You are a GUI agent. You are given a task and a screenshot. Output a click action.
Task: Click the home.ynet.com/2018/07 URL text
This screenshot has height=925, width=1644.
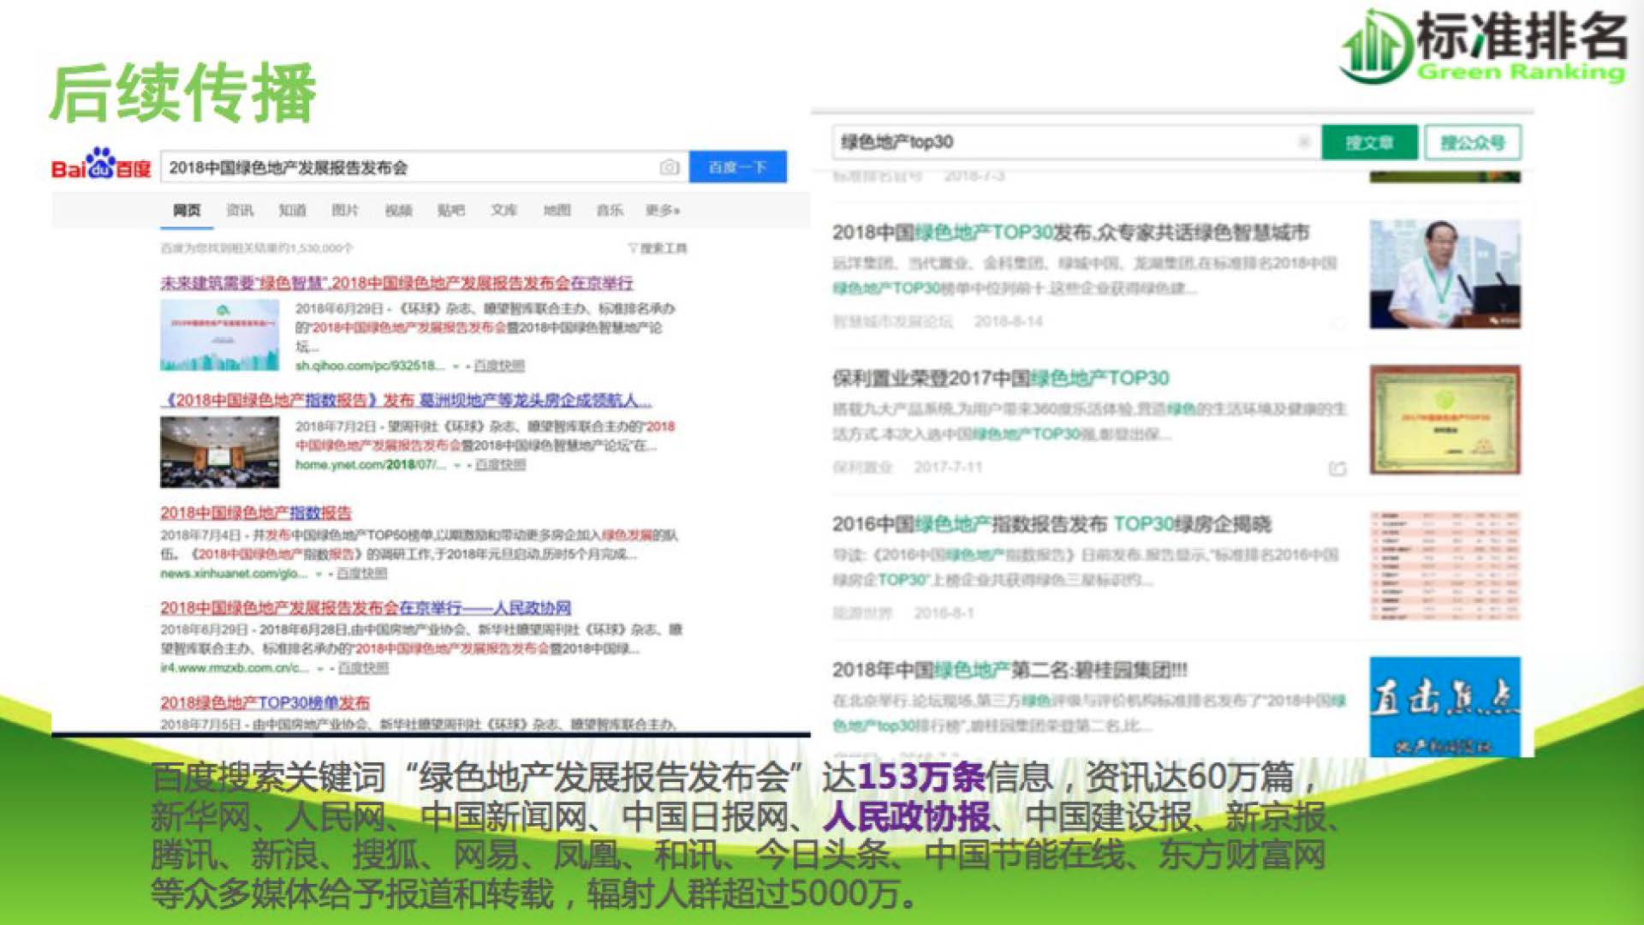tap(371, 464)
